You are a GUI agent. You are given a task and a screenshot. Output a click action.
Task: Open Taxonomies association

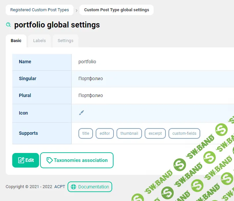coord(77,160)
